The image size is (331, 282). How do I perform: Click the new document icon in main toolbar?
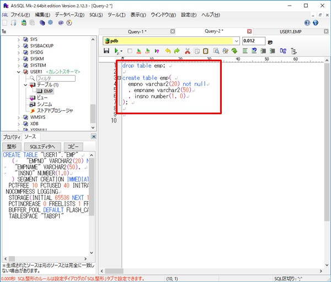click(4, 23)
